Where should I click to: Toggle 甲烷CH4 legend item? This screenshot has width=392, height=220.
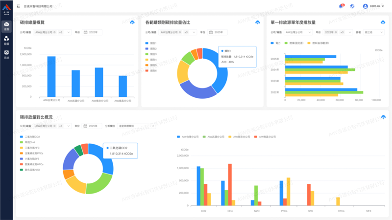pos(27,142)
